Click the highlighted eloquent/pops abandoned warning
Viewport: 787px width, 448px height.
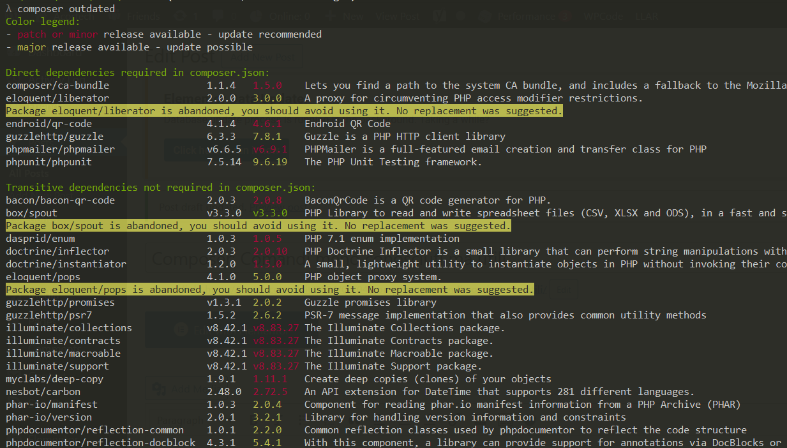[x=270, y=290]
